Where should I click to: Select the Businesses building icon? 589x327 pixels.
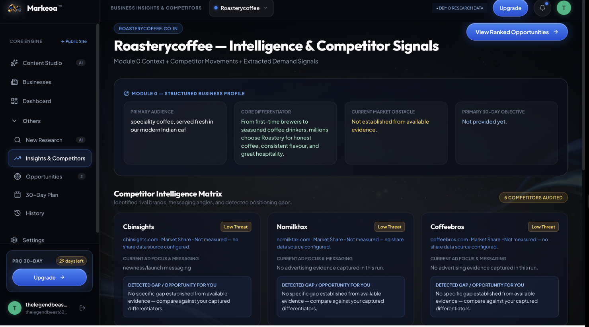point(14,82)
